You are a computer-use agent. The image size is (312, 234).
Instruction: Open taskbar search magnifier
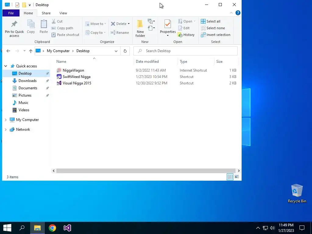click(22, 228)
